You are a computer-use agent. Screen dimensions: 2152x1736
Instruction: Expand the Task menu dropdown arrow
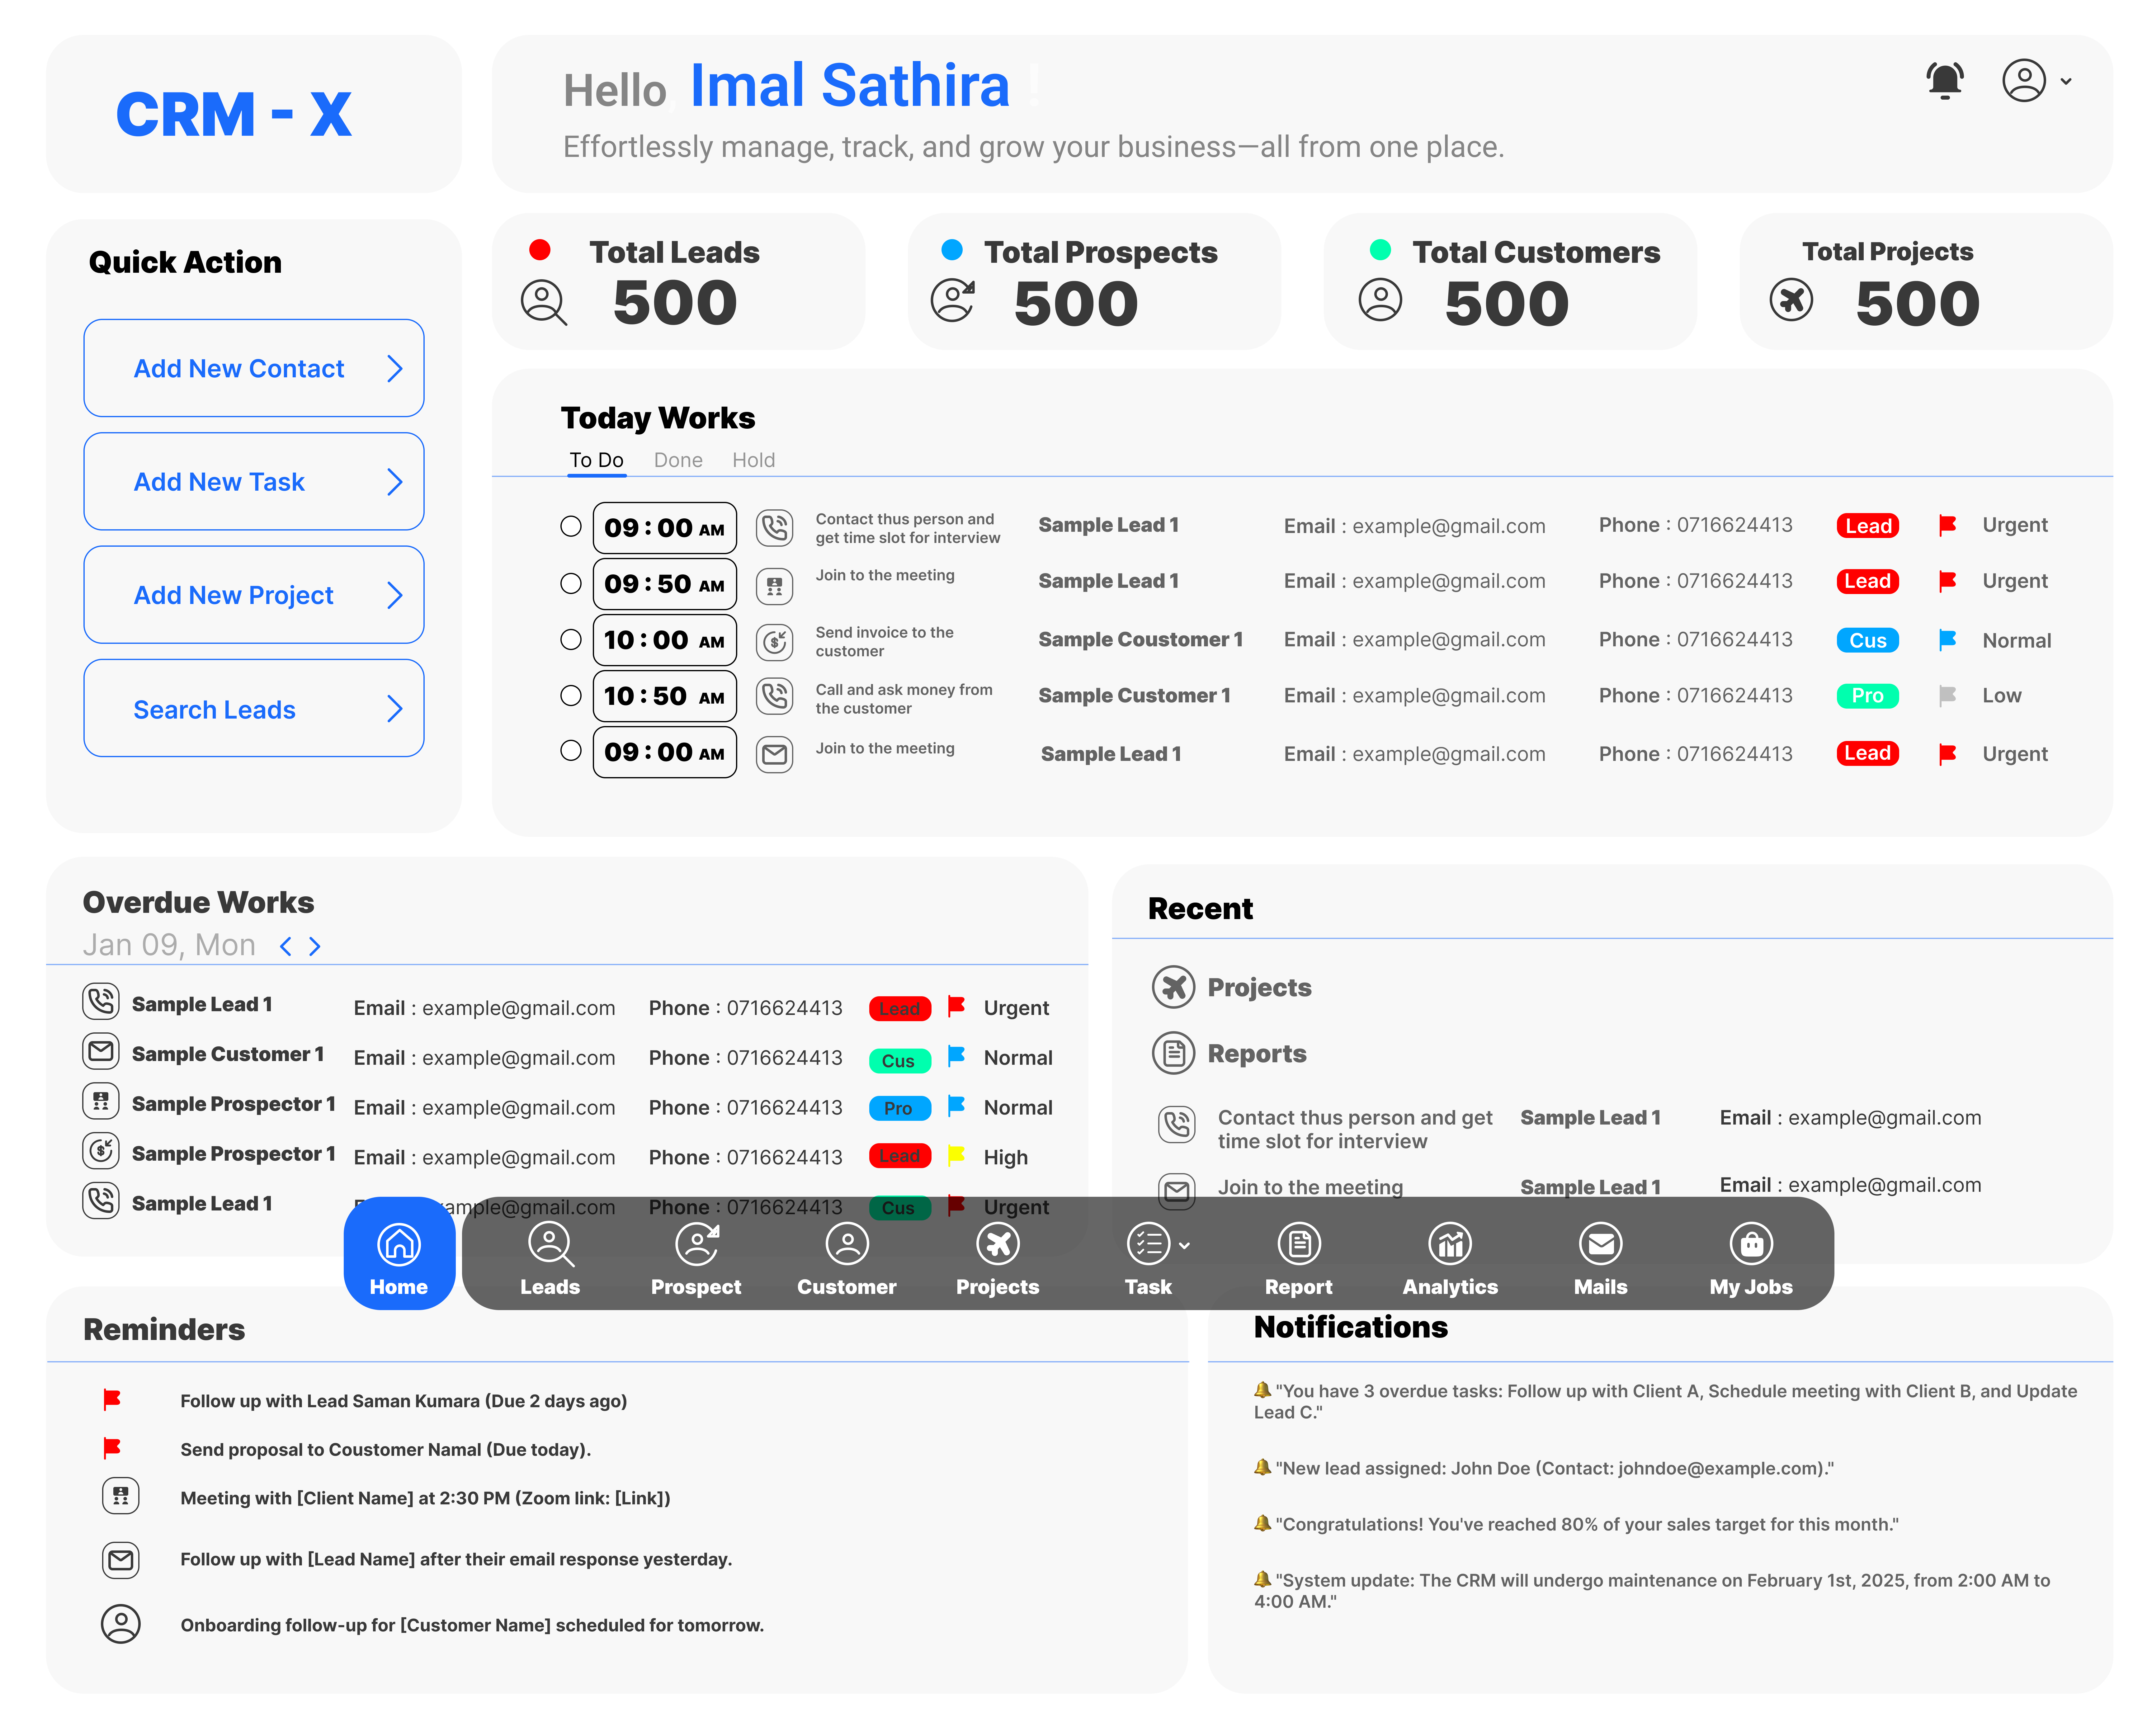tap(1184, 1246)
